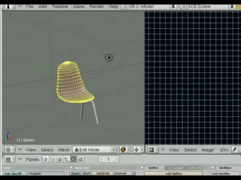Click the UVs menu in image editor
Image resolution: width=241 pixels, height=180 pixels.
point(224,149)
